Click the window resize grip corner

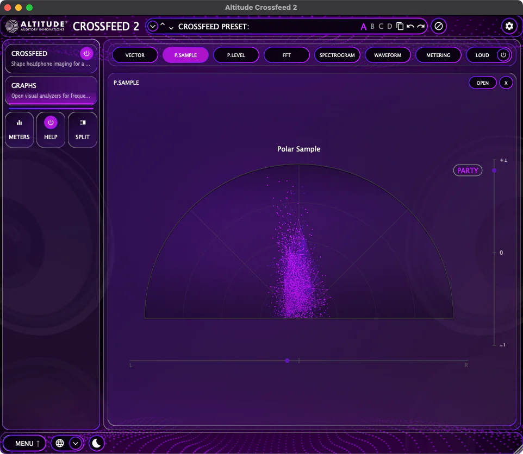coord(518,449)
